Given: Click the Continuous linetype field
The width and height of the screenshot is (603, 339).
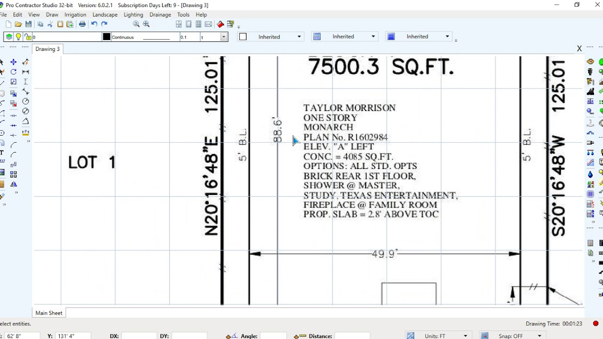Looking at the screenshot, I should pos(145,37).
